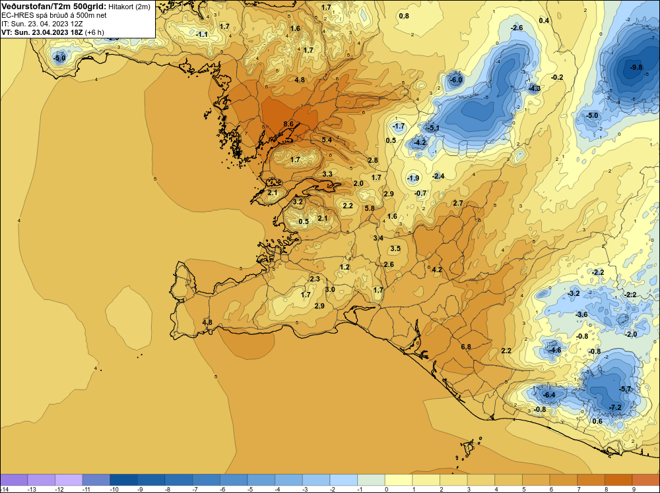Viewport: 660px width, 493px height.
Task: Select the legend swatch between 5 and 6
Action: pyautogui.click(x=536, y=480)
